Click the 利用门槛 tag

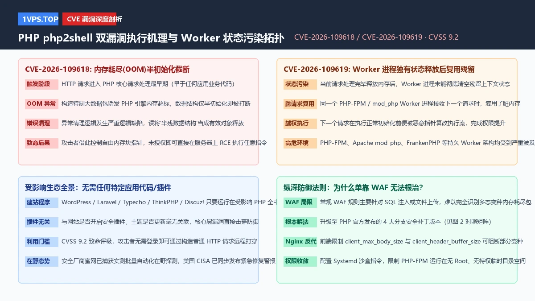tap(41, 241)
